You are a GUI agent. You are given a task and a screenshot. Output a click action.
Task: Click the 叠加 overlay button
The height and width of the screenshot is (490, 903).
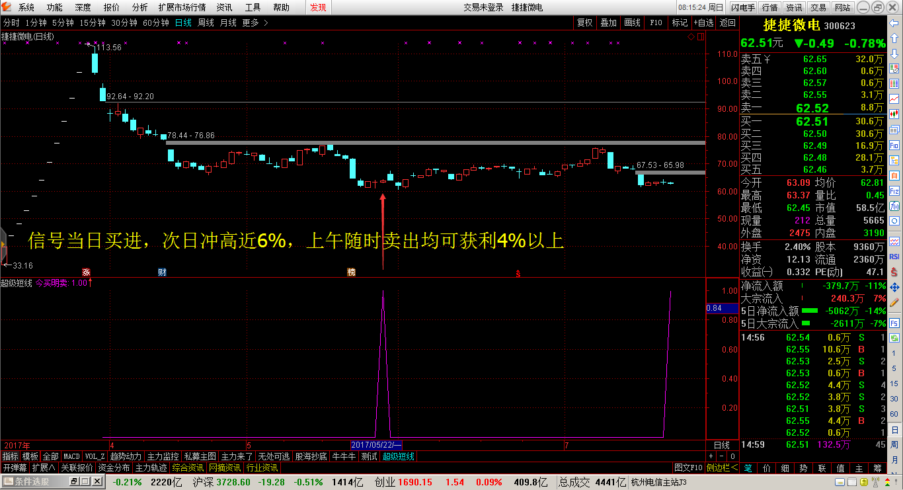pos(608,22)
